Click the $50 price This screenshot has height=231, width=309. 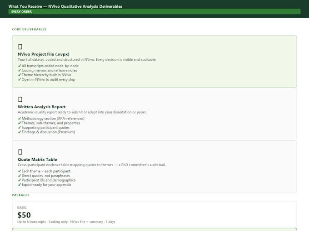pyautogui.click(x=24, y=215)
